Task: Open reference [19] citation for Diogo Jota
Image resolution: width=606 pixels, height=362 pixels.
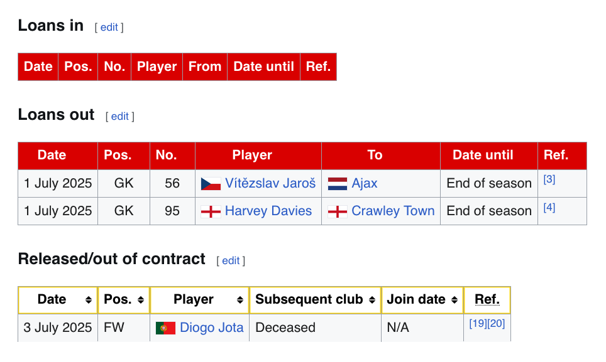Action: pyautogui.click(x=478, y=324)
